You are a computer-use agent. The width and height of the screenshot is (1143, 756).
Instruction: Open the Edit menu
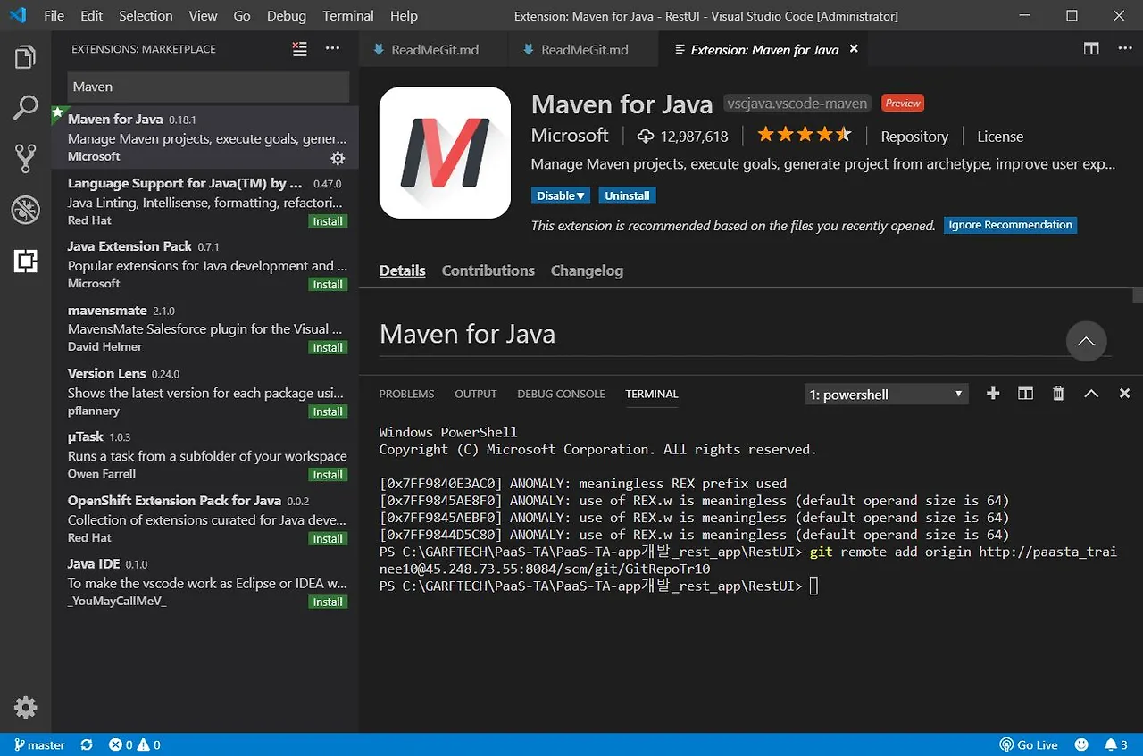[91, 16]
